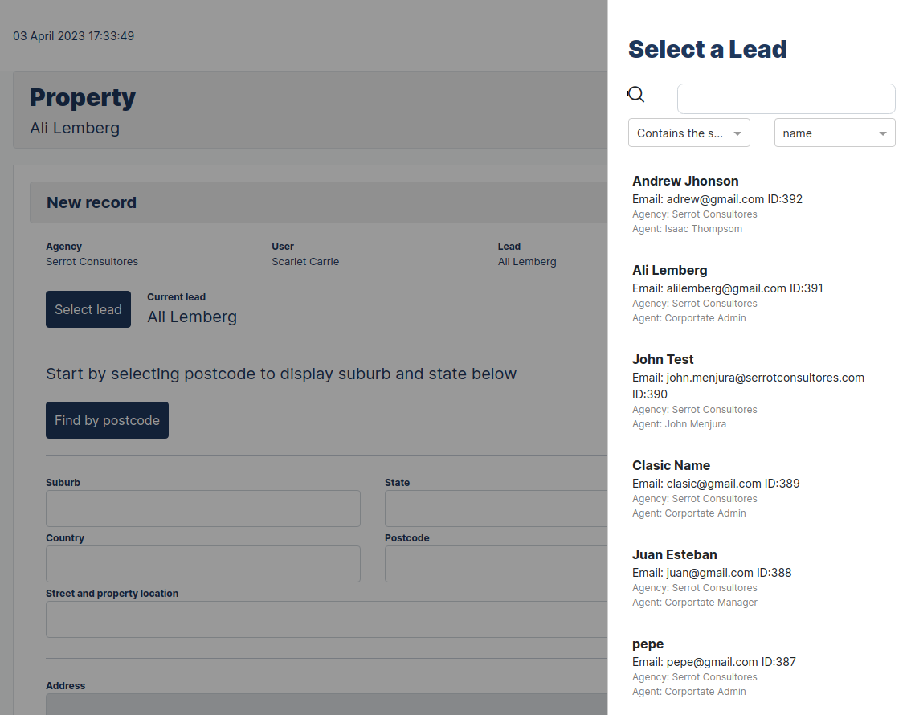Screen dimensions: 911x715
Task: Click the search magnifier icon
Action: click(635, 95)
